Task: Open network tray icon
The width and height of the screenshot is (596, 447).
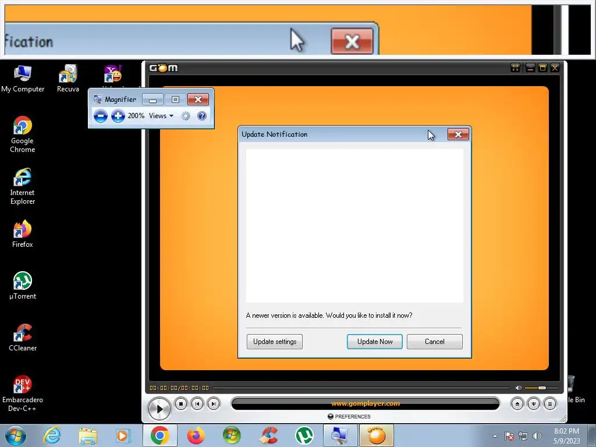Action: 523,436
